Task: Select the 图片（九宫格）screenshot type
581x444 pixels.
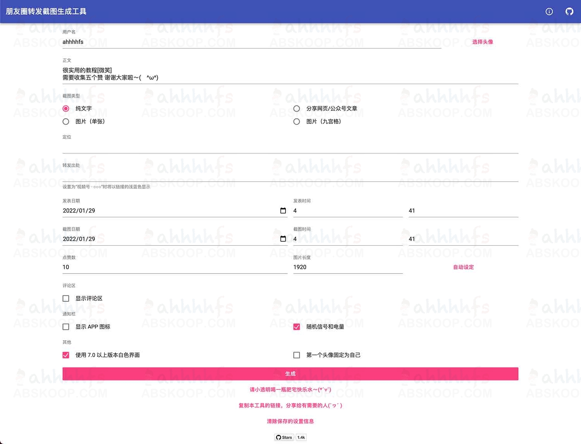Action: click(297, 121)
